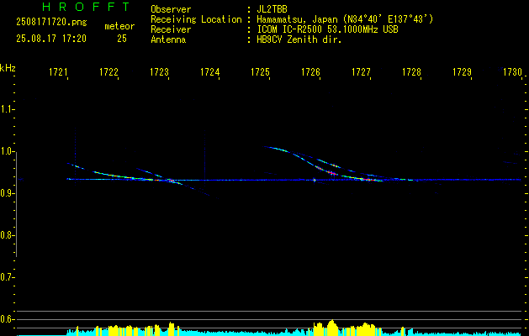Click the 0.6 kHz axis label
This screenshot has width=529, height=336.
[x=7, y=319]
